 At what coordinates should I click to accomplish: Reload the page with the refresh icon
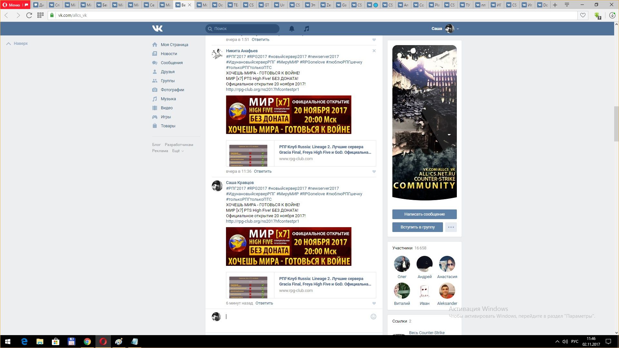(x=29, y=15)
